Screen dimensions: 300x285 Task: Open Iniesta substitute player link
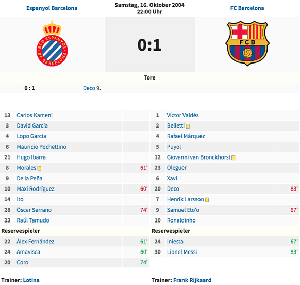point(175,241)
